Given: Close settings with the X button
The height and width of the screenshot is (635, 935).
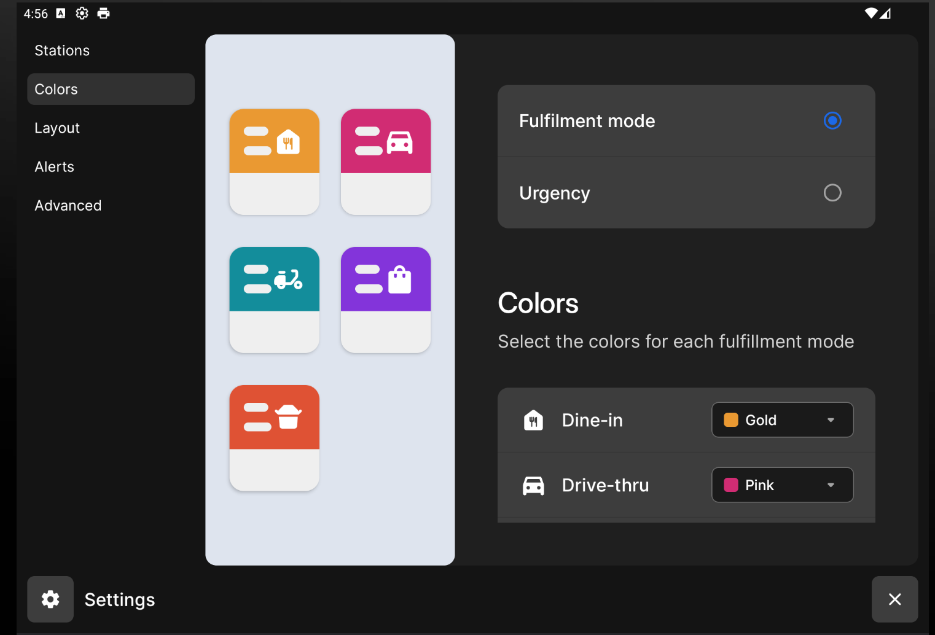Looking at the screenshot, I should 894,599.
